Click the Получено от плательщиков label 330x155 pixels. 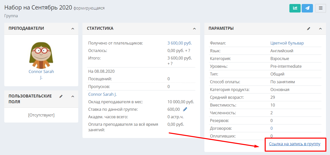point(116,43)
